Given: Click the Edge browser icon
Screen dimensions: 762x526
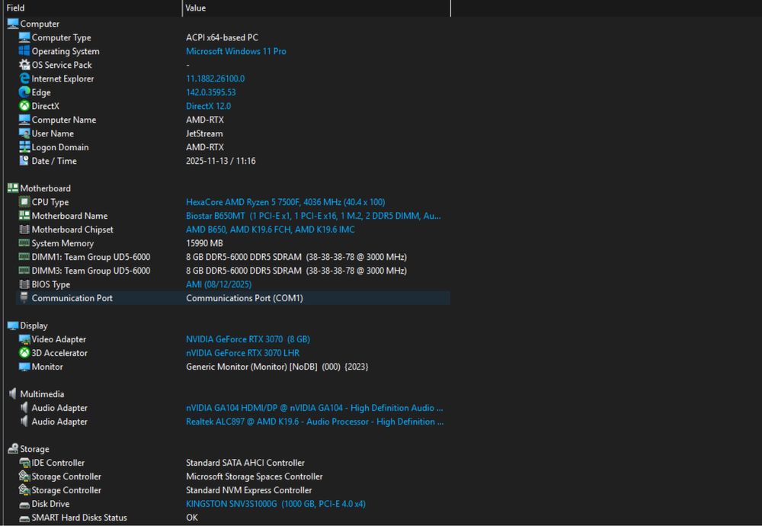Looking at the screenshot, I should (24, 92).
